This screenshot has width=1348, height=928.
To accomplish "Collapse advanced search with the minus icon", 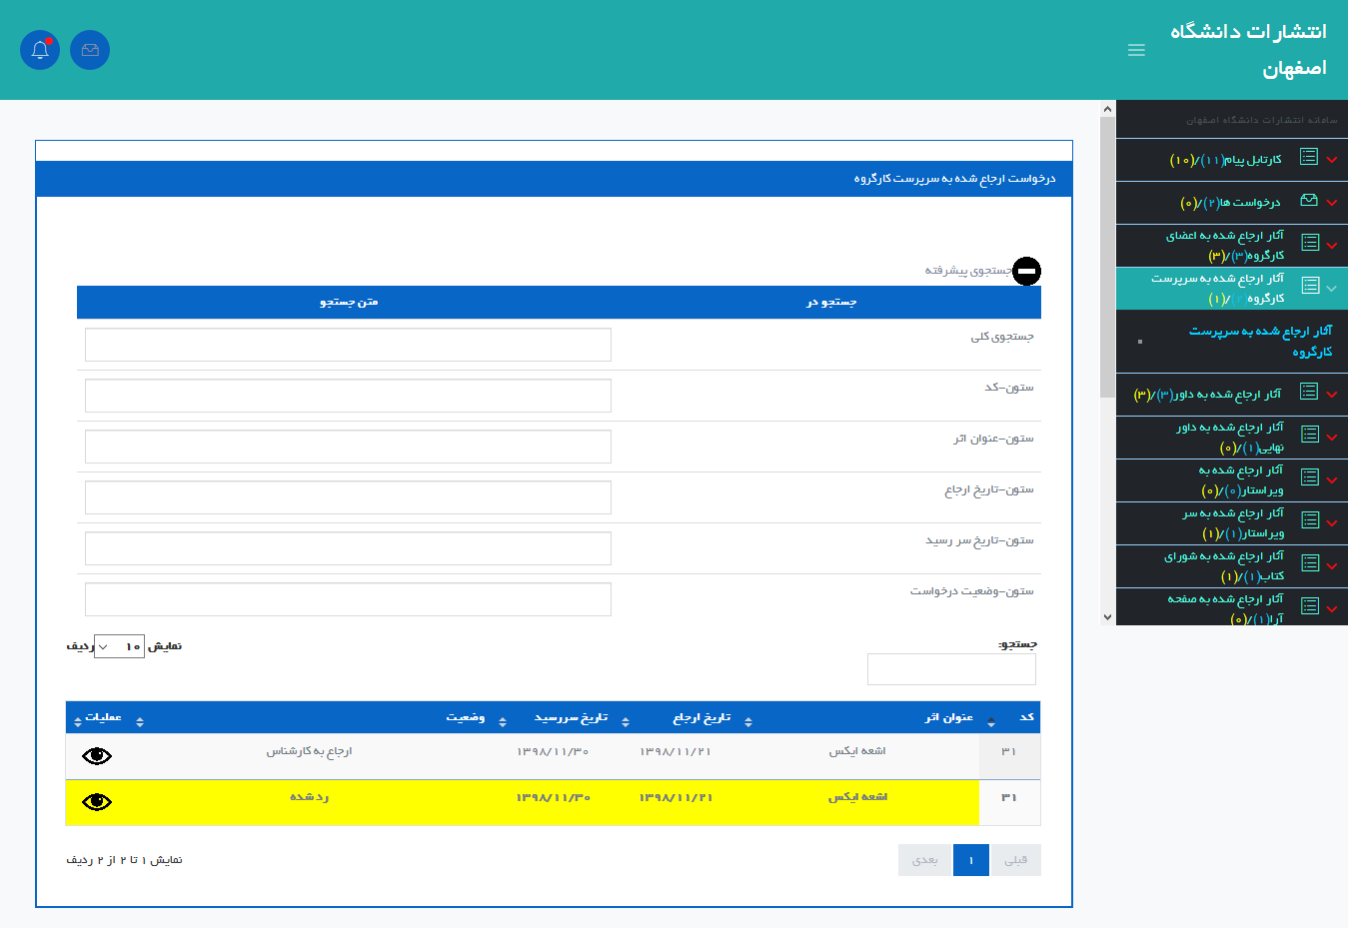I will click(x=1026, y=271).
